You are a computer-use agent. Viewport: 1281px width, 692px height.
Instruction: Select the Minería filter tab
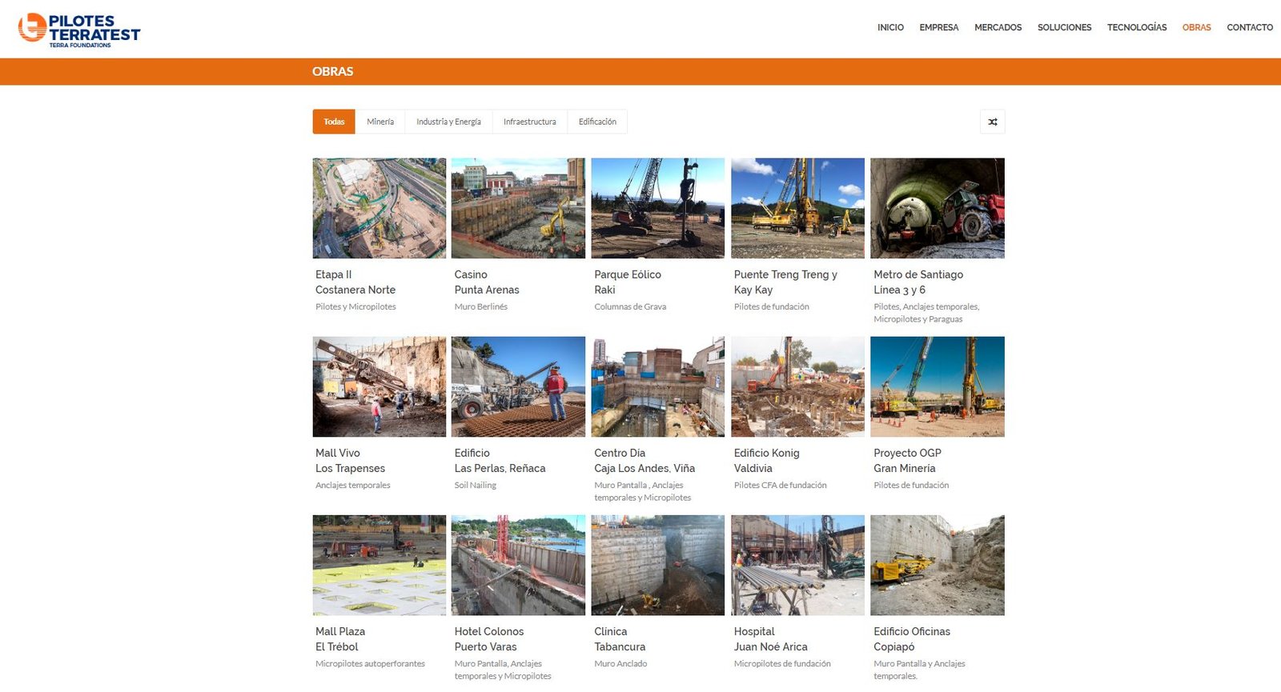tap(380, 122)
